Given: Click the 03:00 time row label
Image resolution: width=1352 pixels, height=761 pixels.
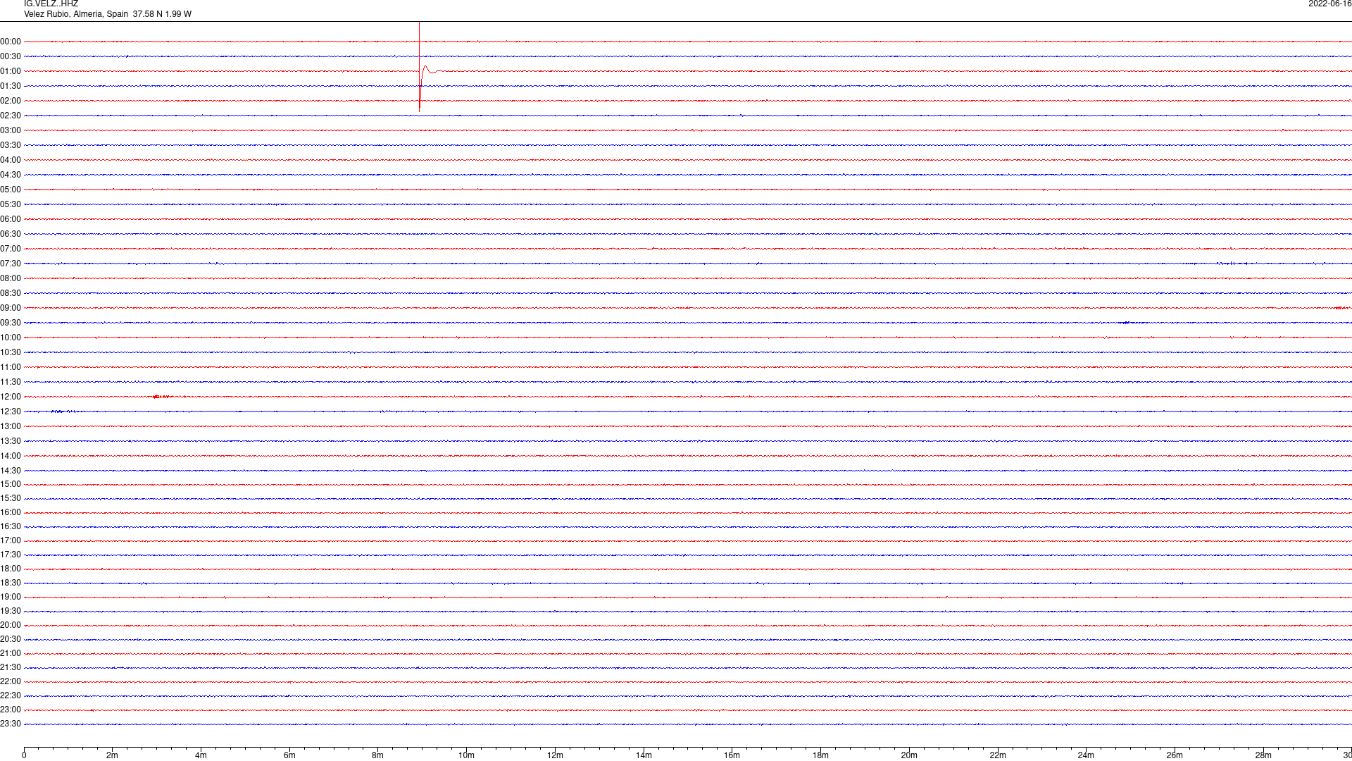Looking at the screenshot, I should pyautogui.click(x=11, y=130).
